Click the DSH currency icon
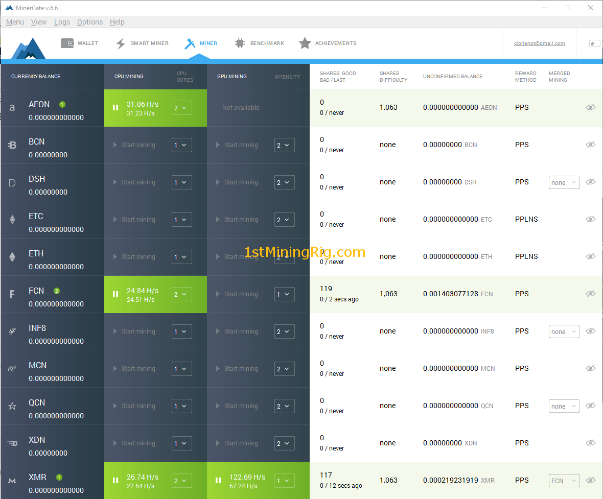603x499 pixels. tap(12, 183)
